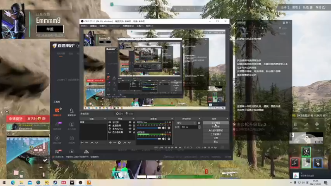Open the transition properties gear in Scene Transitions
This screenshot has width=331, height=186.
click(199, 123)
